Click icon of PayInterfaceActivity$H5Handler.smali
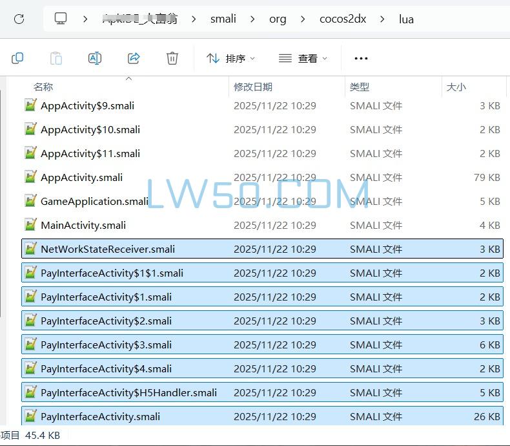This screenshot has height=446, width=510. click(30, 392)
